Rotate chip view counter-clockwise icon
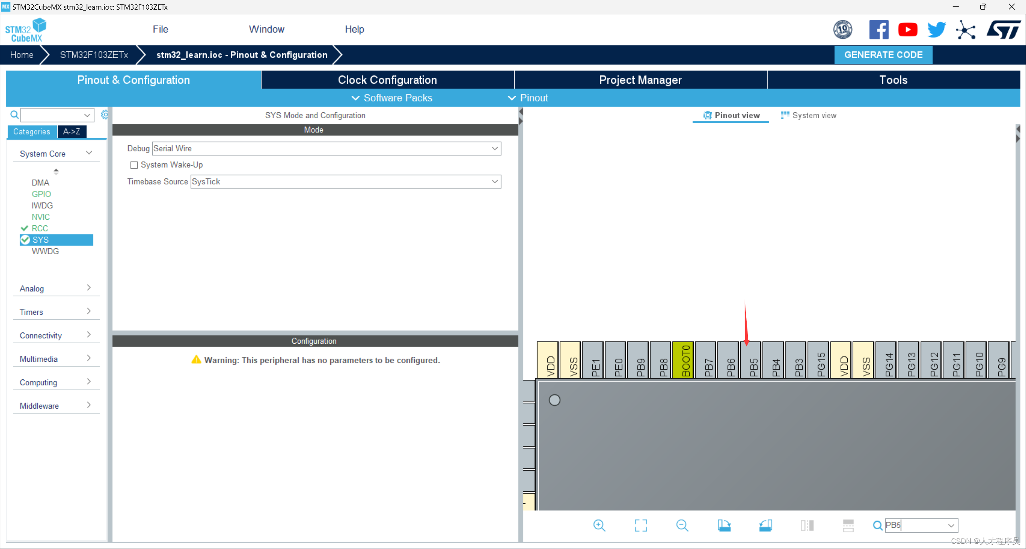 (765, 525)
